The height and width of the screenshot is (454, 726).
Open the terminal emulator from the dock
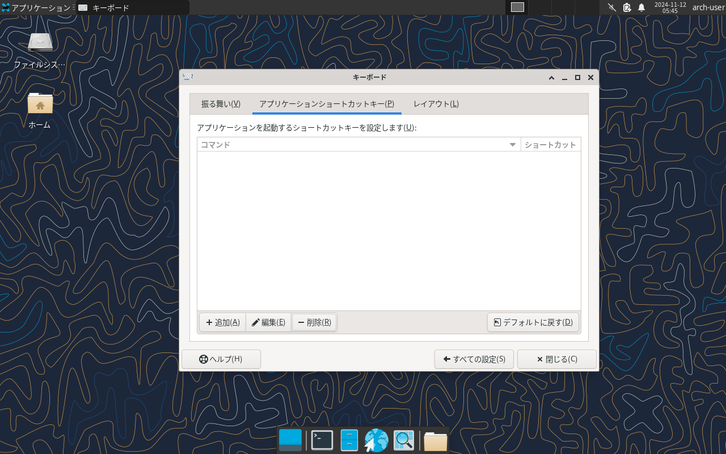tap(322, 440)
